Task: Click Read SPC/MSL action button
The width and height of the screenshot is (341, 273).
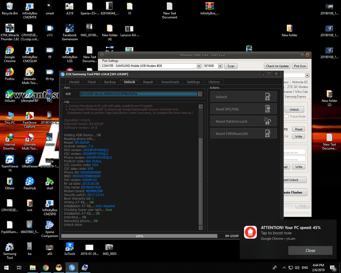Action: click(x=243, y=109)
